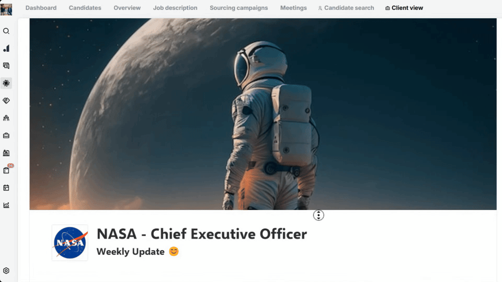This screenshot has width=502, height=282.
Task: Click the bar chart stats sidebar icon
Action: [x=6, y=48]
